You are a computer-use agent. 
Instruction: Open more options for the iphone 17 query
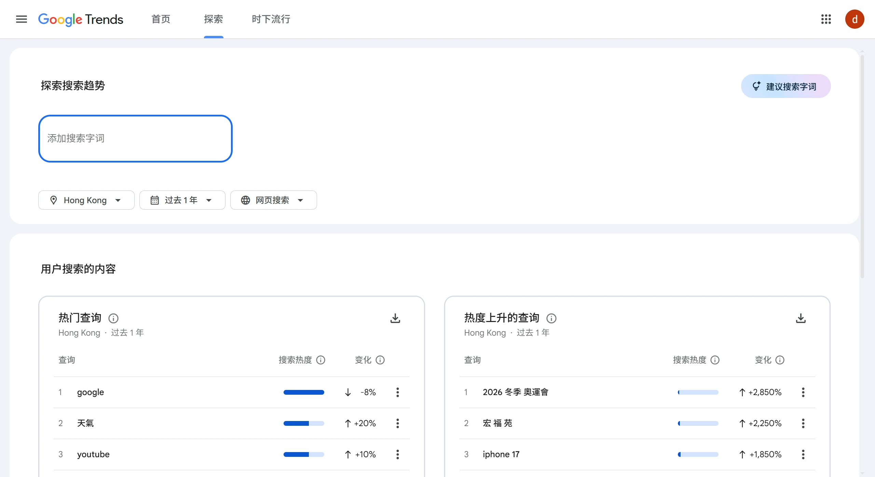pyautogui.click(x=803, y=454)
